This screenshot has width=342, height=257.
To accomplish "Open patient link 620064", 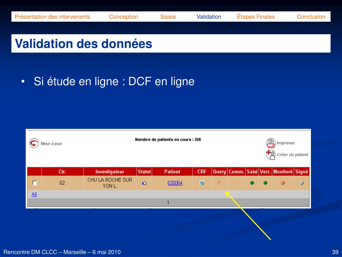I will pos(175,183).
